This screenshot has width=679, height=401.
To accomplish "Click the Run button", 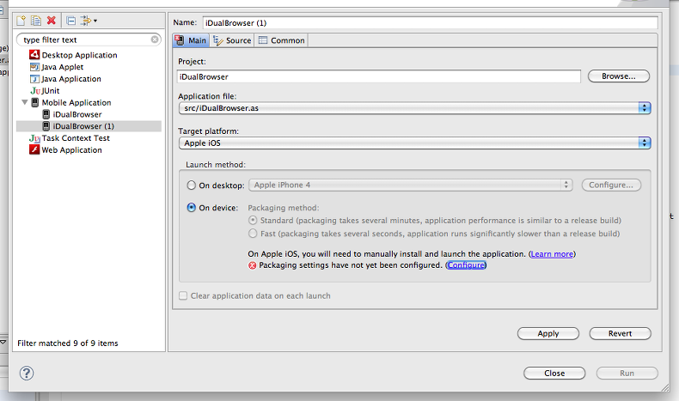I will coord(627,374).
